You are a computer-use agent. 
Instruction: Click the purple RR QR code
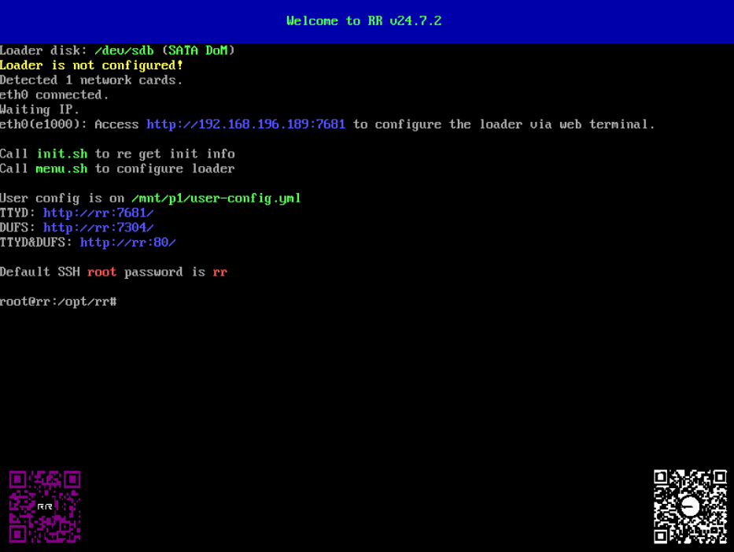[x=45, y=506]
